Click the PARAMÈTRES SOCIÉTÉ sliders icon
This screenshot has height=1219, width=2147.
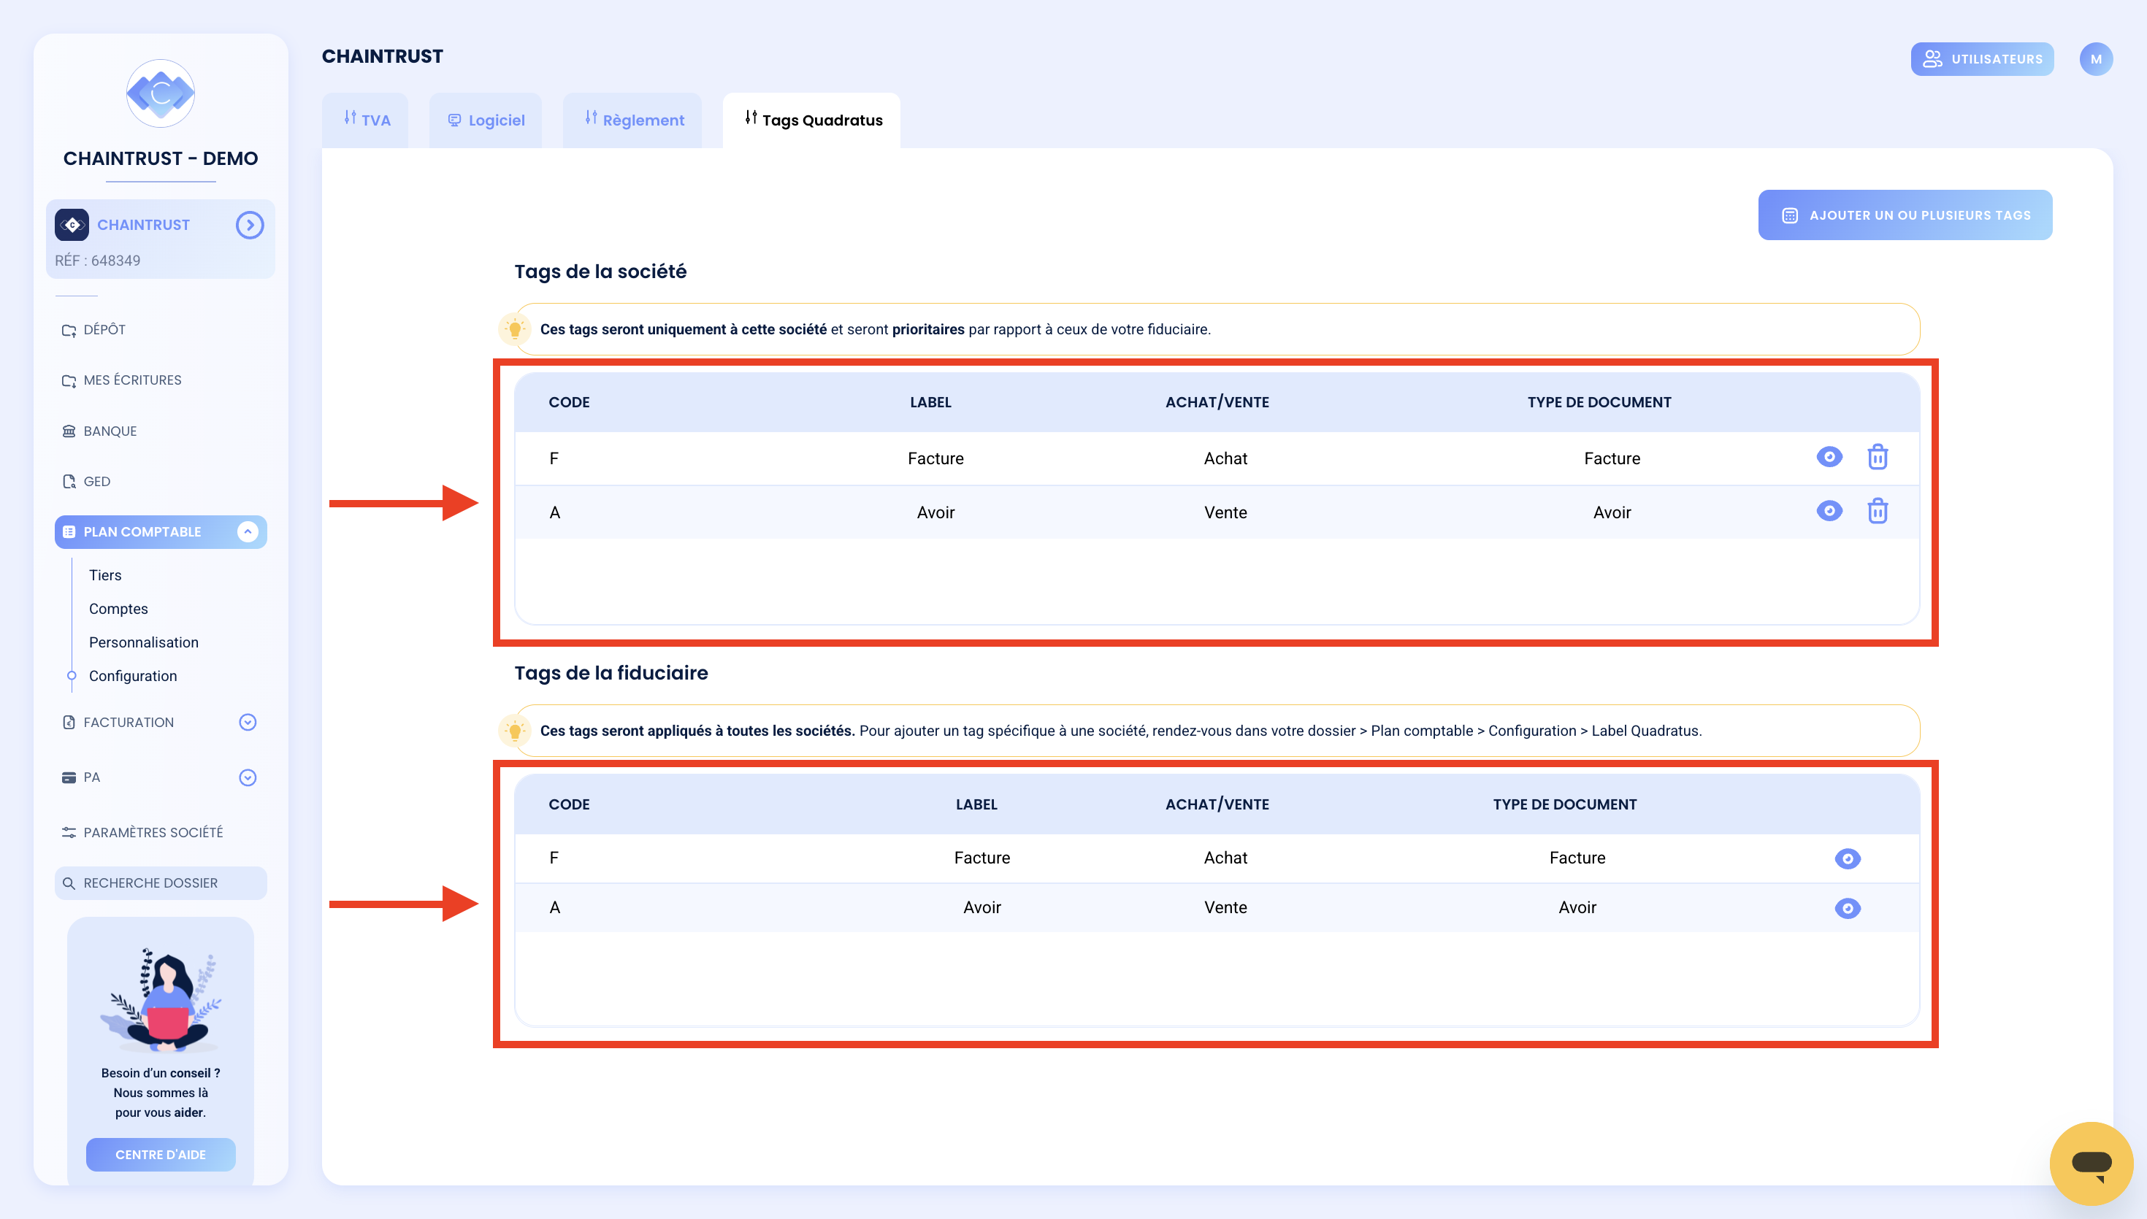69,832
